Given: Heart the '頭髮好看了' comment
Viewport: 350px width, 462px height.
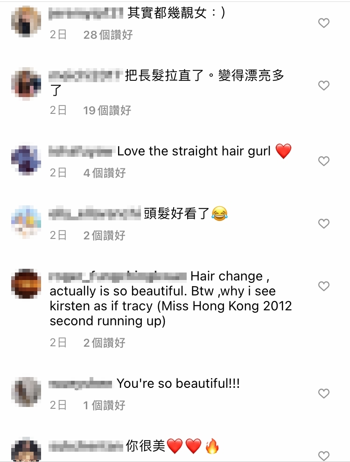Looking at the screenshot, I should coord(323,224).
